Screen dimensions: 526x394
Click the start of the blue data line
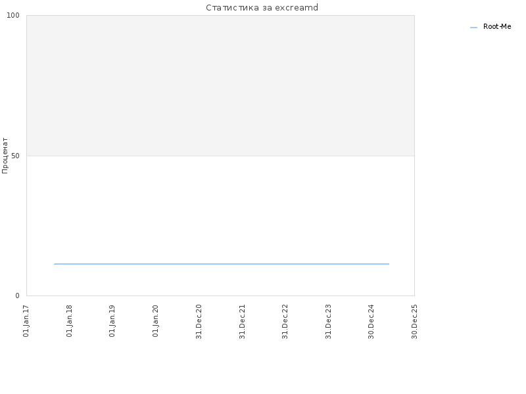tap(55, 264)
